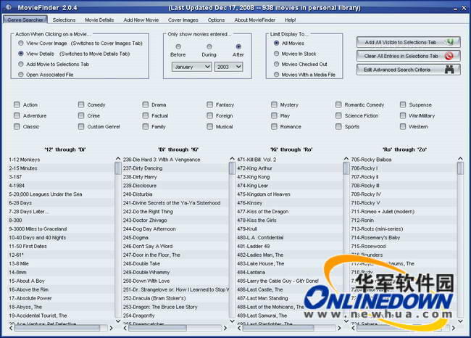Select All Movies display option
471x338 pixels.
point(276,44)
